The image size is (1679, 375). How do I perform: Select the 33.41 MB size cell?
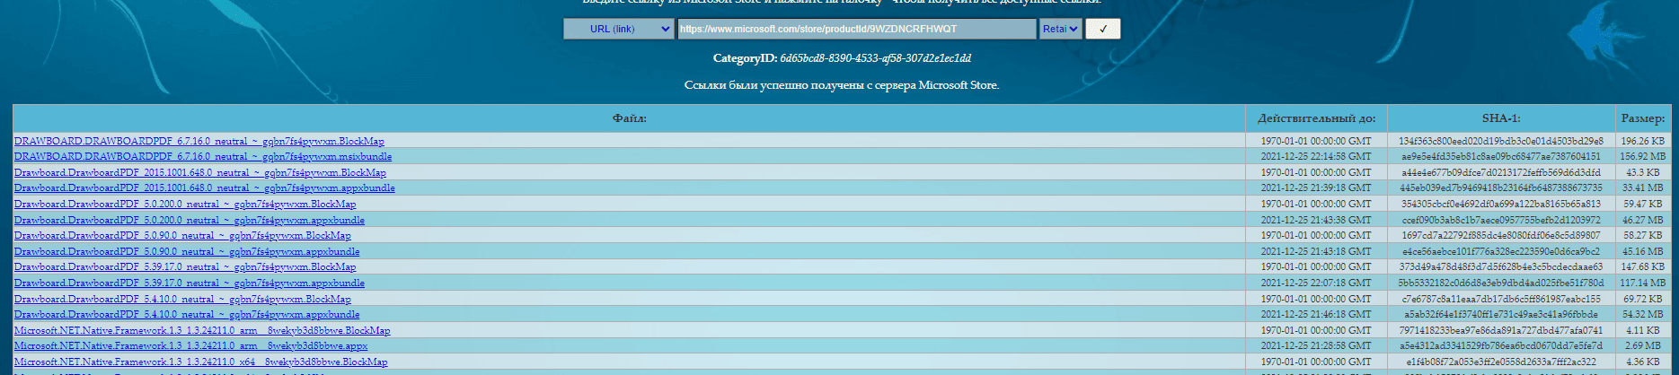1643,187
